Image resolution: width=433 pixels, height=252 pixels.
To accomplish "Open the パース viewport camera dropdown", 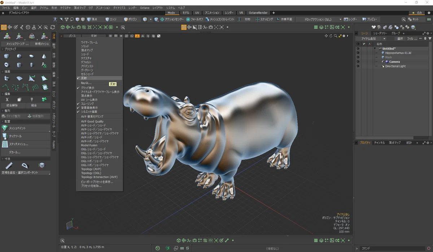I will [x=72, y=36].
